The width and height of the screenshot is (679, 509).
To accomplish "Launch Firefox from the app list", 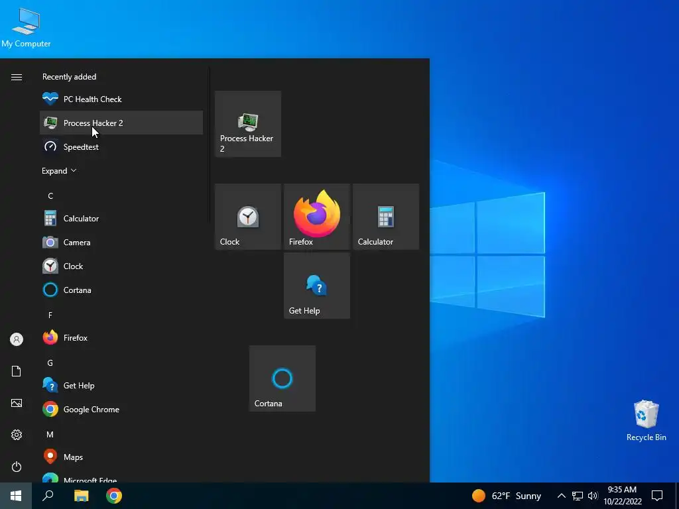I will (x=121, y=337).
